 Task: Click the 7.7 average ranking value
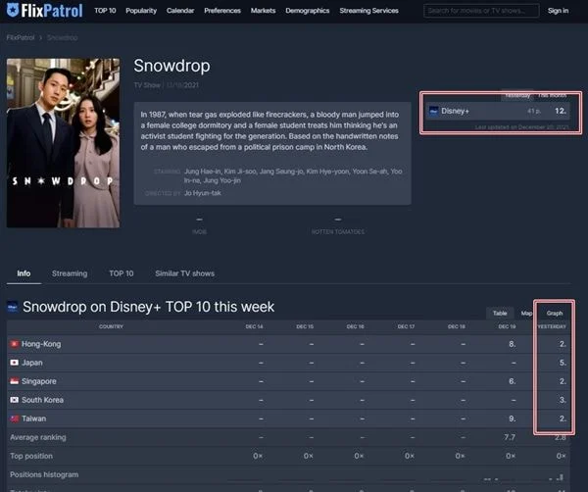pyautogui.click(x=510, y=437)
